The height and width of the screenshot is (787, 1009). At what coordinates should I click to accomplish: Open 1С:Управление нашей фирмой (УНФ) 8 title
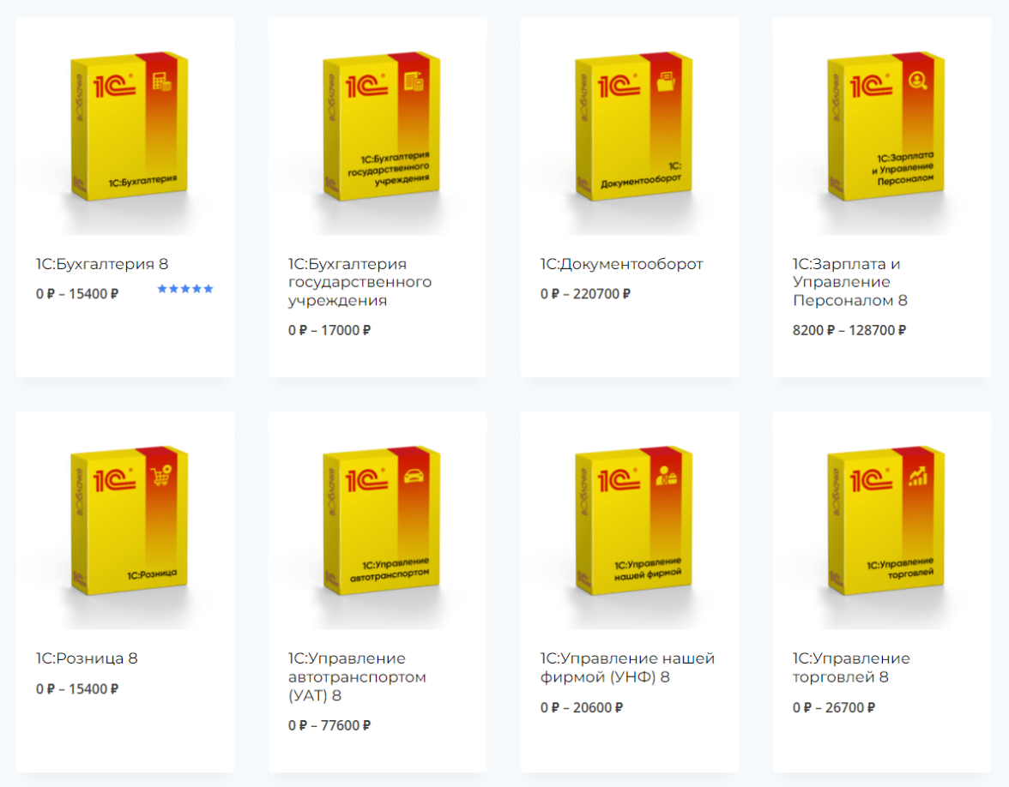(627, 668)
